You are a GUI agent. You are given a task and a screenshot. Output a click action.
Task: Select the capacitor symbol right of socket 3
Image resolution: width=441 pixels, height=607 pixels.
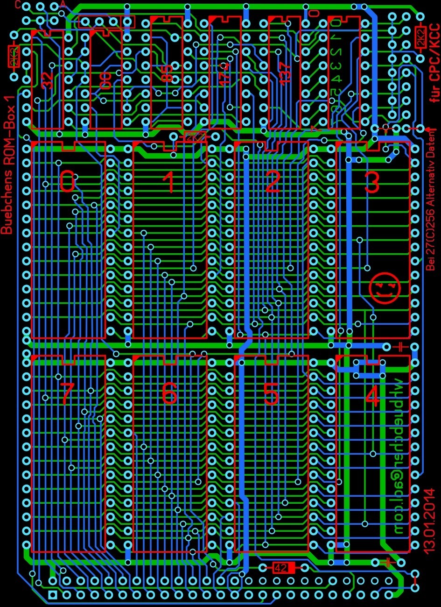(x=400, y=346)
